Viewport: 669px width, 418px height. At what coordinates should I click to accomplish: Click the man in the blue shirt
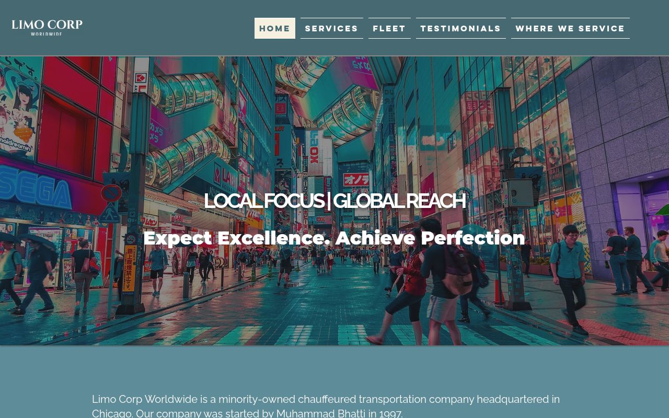tap(571, 279)
